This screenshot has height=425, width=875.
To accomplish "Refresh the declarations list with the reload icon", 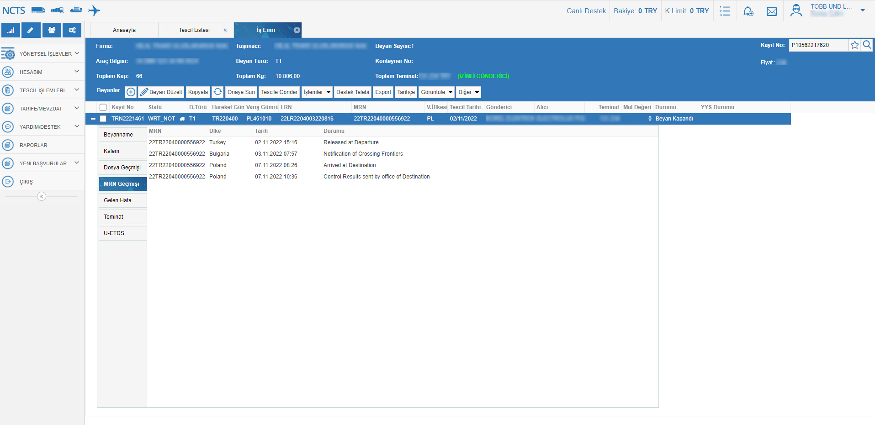I will (x=218, y=92).
